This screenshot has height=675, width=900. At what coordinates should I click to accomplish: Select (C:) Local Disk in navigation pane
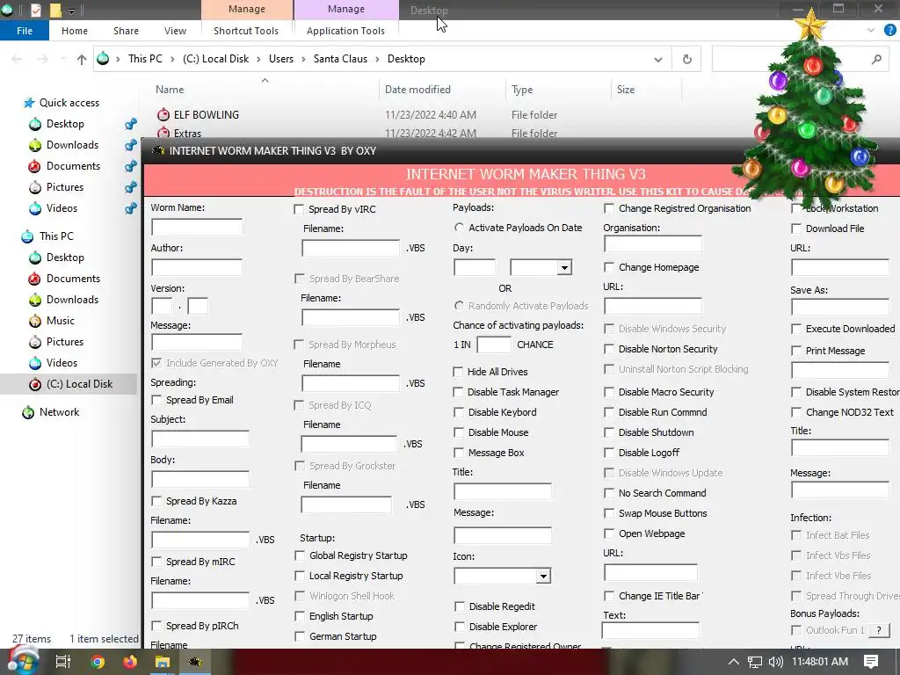click(79, 384)
